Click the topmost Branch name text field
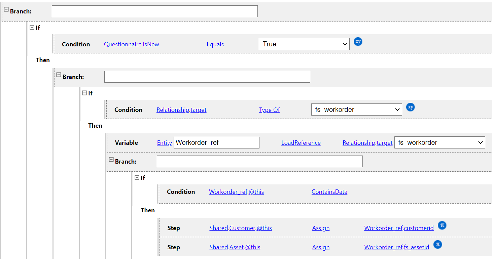Viewport: 492px width, 259px height. tap(154, 11)
